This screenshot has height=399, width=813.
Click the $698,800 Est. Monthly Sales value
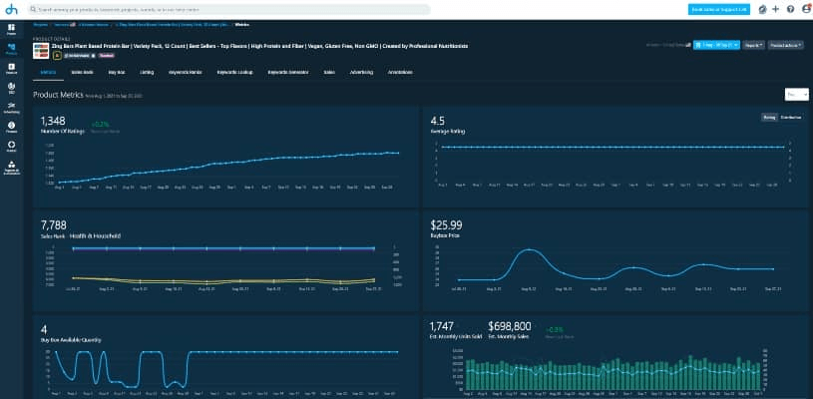coord(510,326)
